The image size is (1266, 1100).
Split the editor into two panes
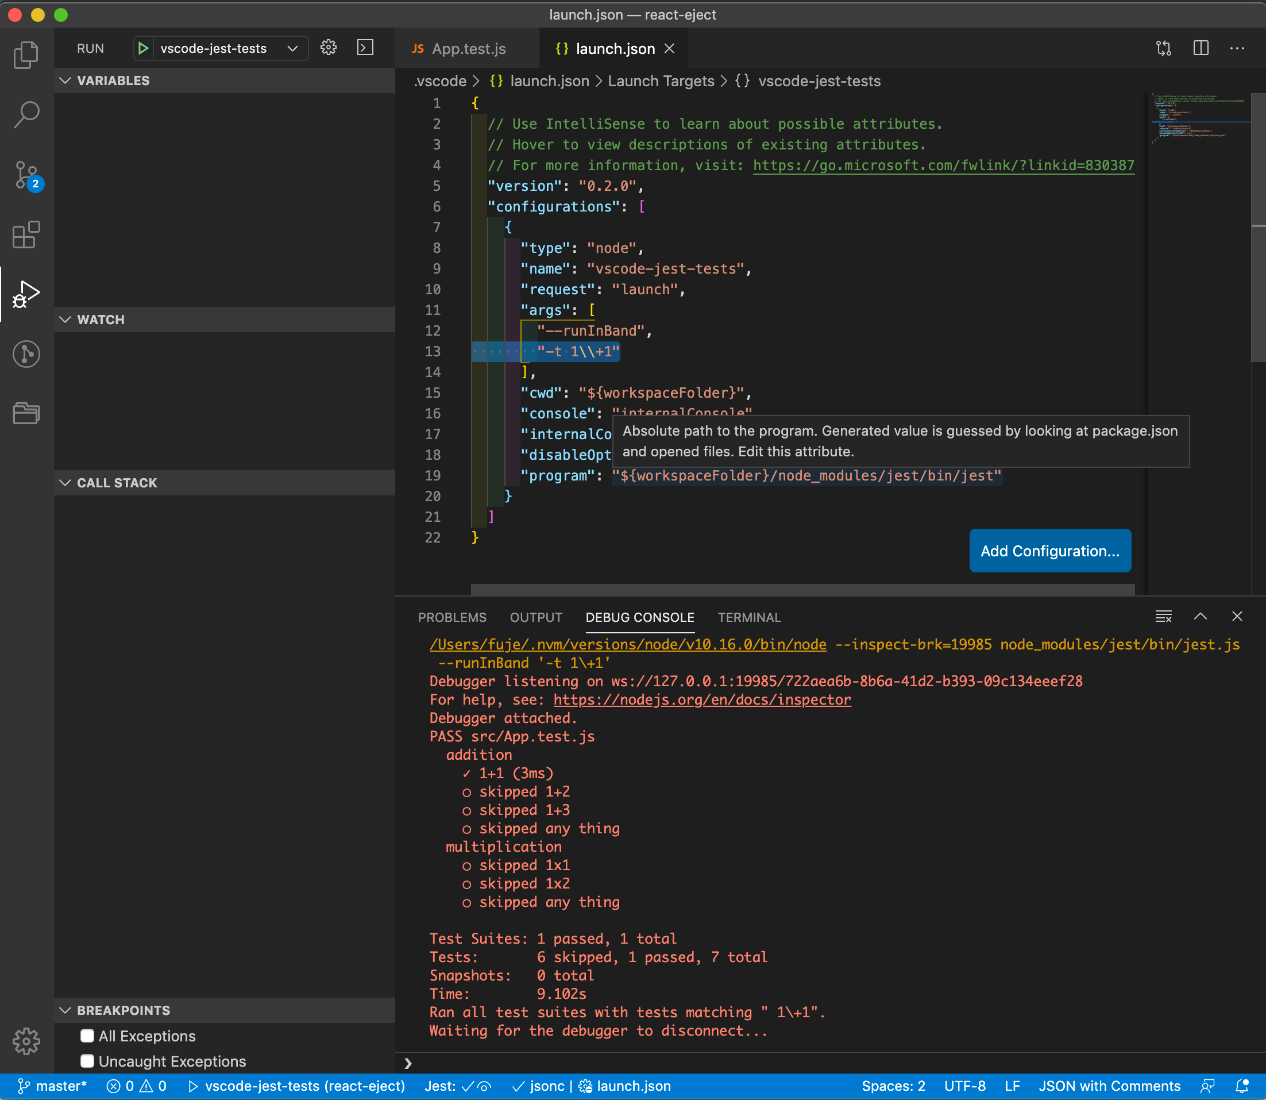click(1201, 48)
